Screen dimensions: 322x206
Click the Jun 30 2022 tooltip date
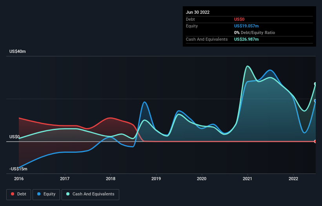(198, 12)
